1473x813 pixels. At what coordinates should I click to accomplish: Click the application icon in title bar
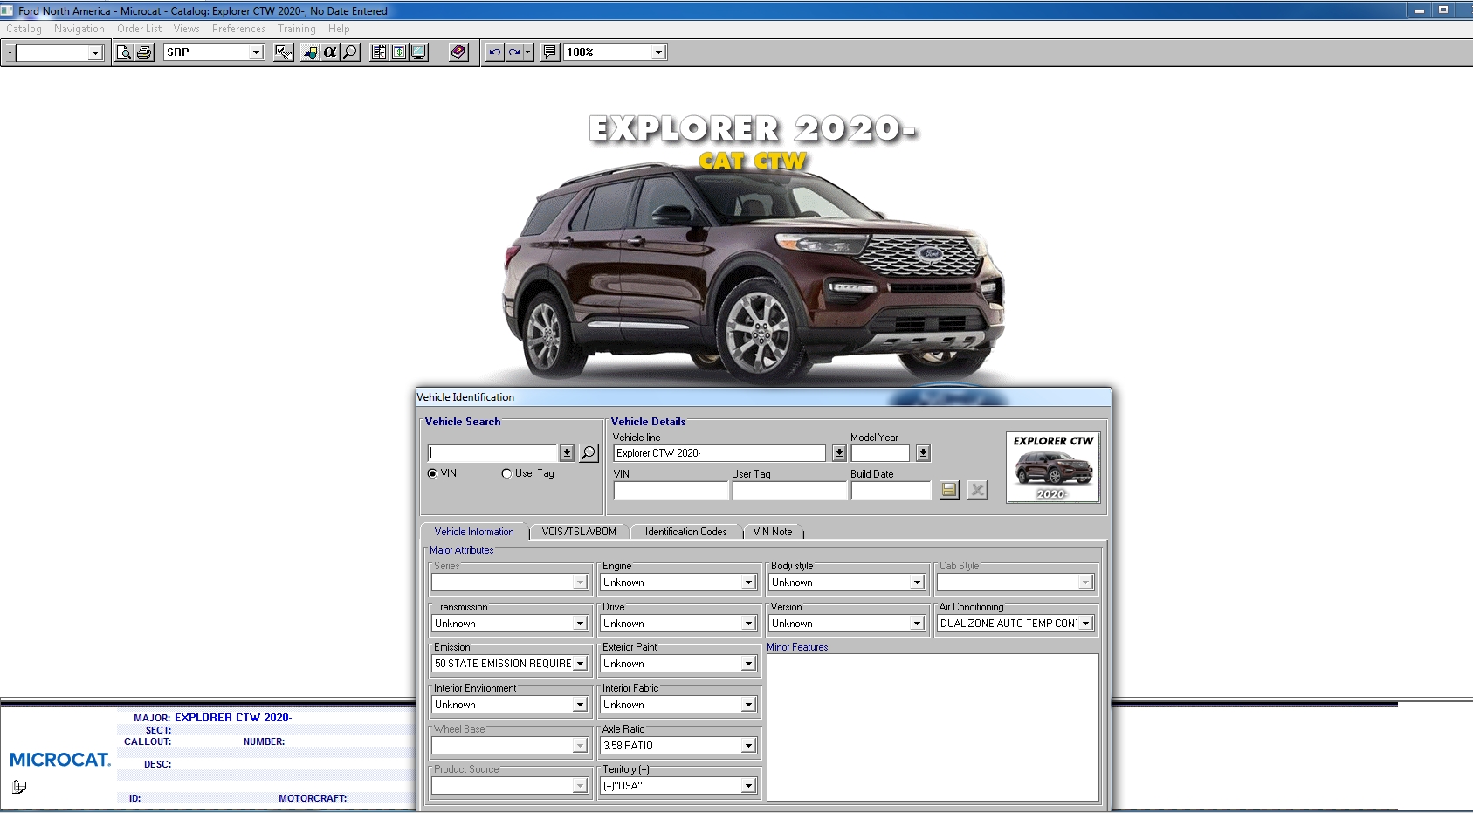[7, 10]
